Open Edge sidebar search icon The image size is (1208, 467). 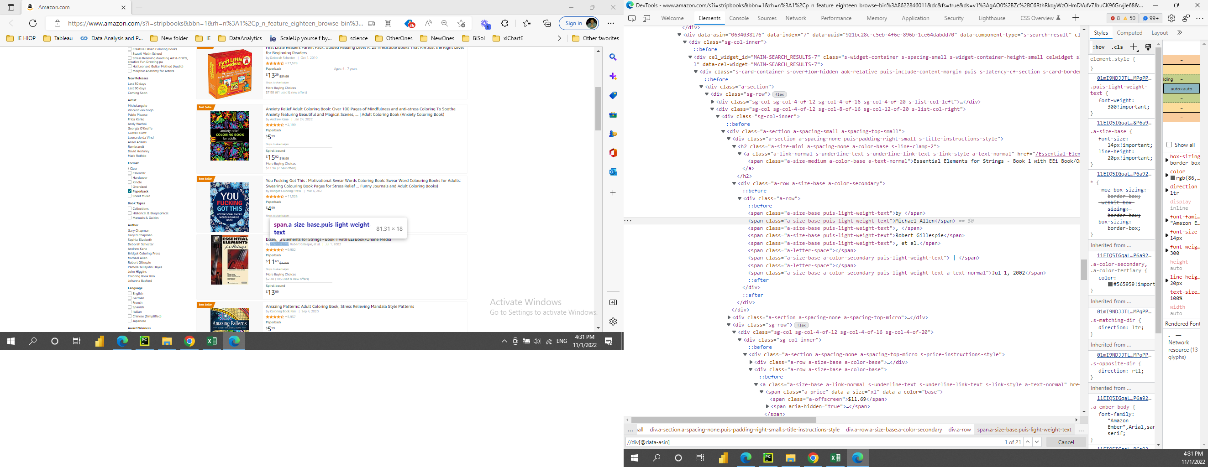(x=613, y=57)
